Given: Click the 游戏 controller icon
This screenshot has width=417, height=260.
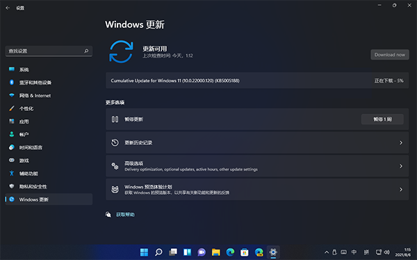Looking at the screenshot, I should pyautogui.click(x=12, y=160).
